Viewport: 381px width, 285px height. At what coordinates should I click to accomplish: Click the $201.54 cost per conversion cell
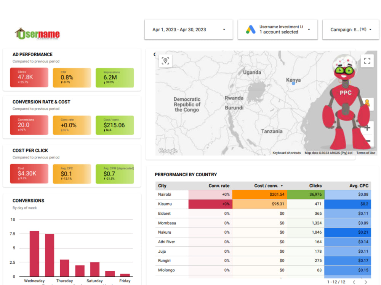[x=260, y=194]
